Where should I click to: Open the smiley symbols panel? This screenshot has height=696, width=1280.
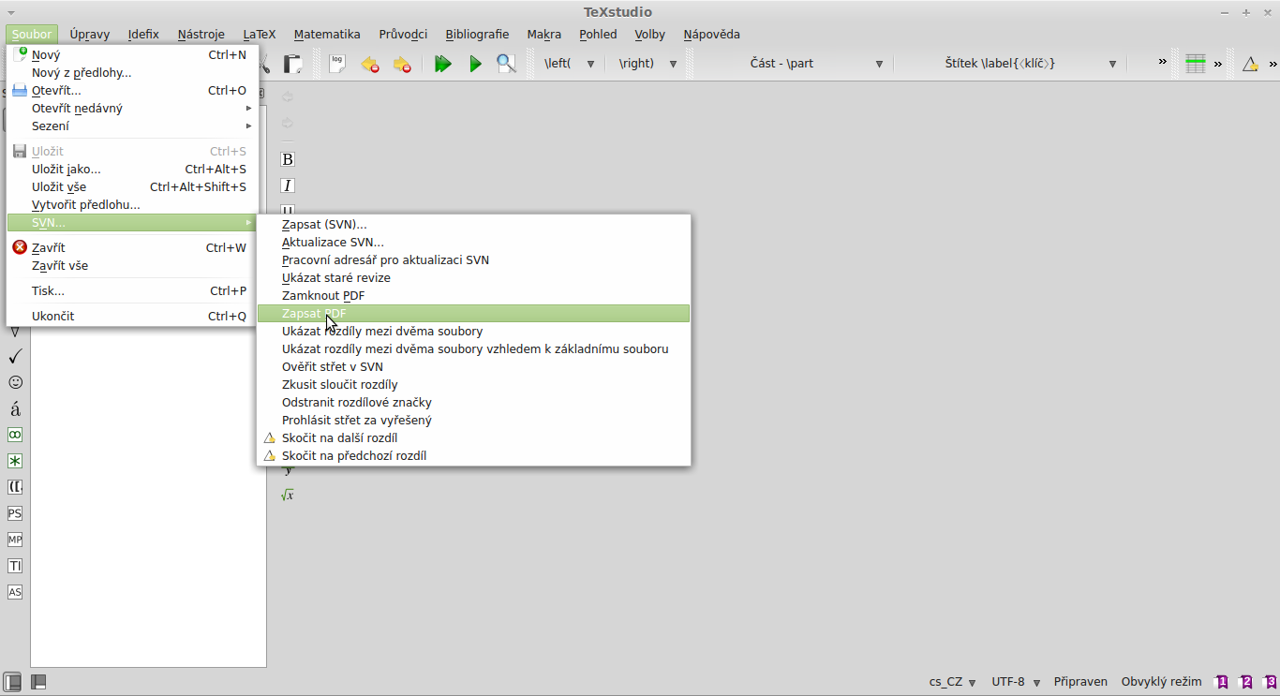[x=15, y=382]
